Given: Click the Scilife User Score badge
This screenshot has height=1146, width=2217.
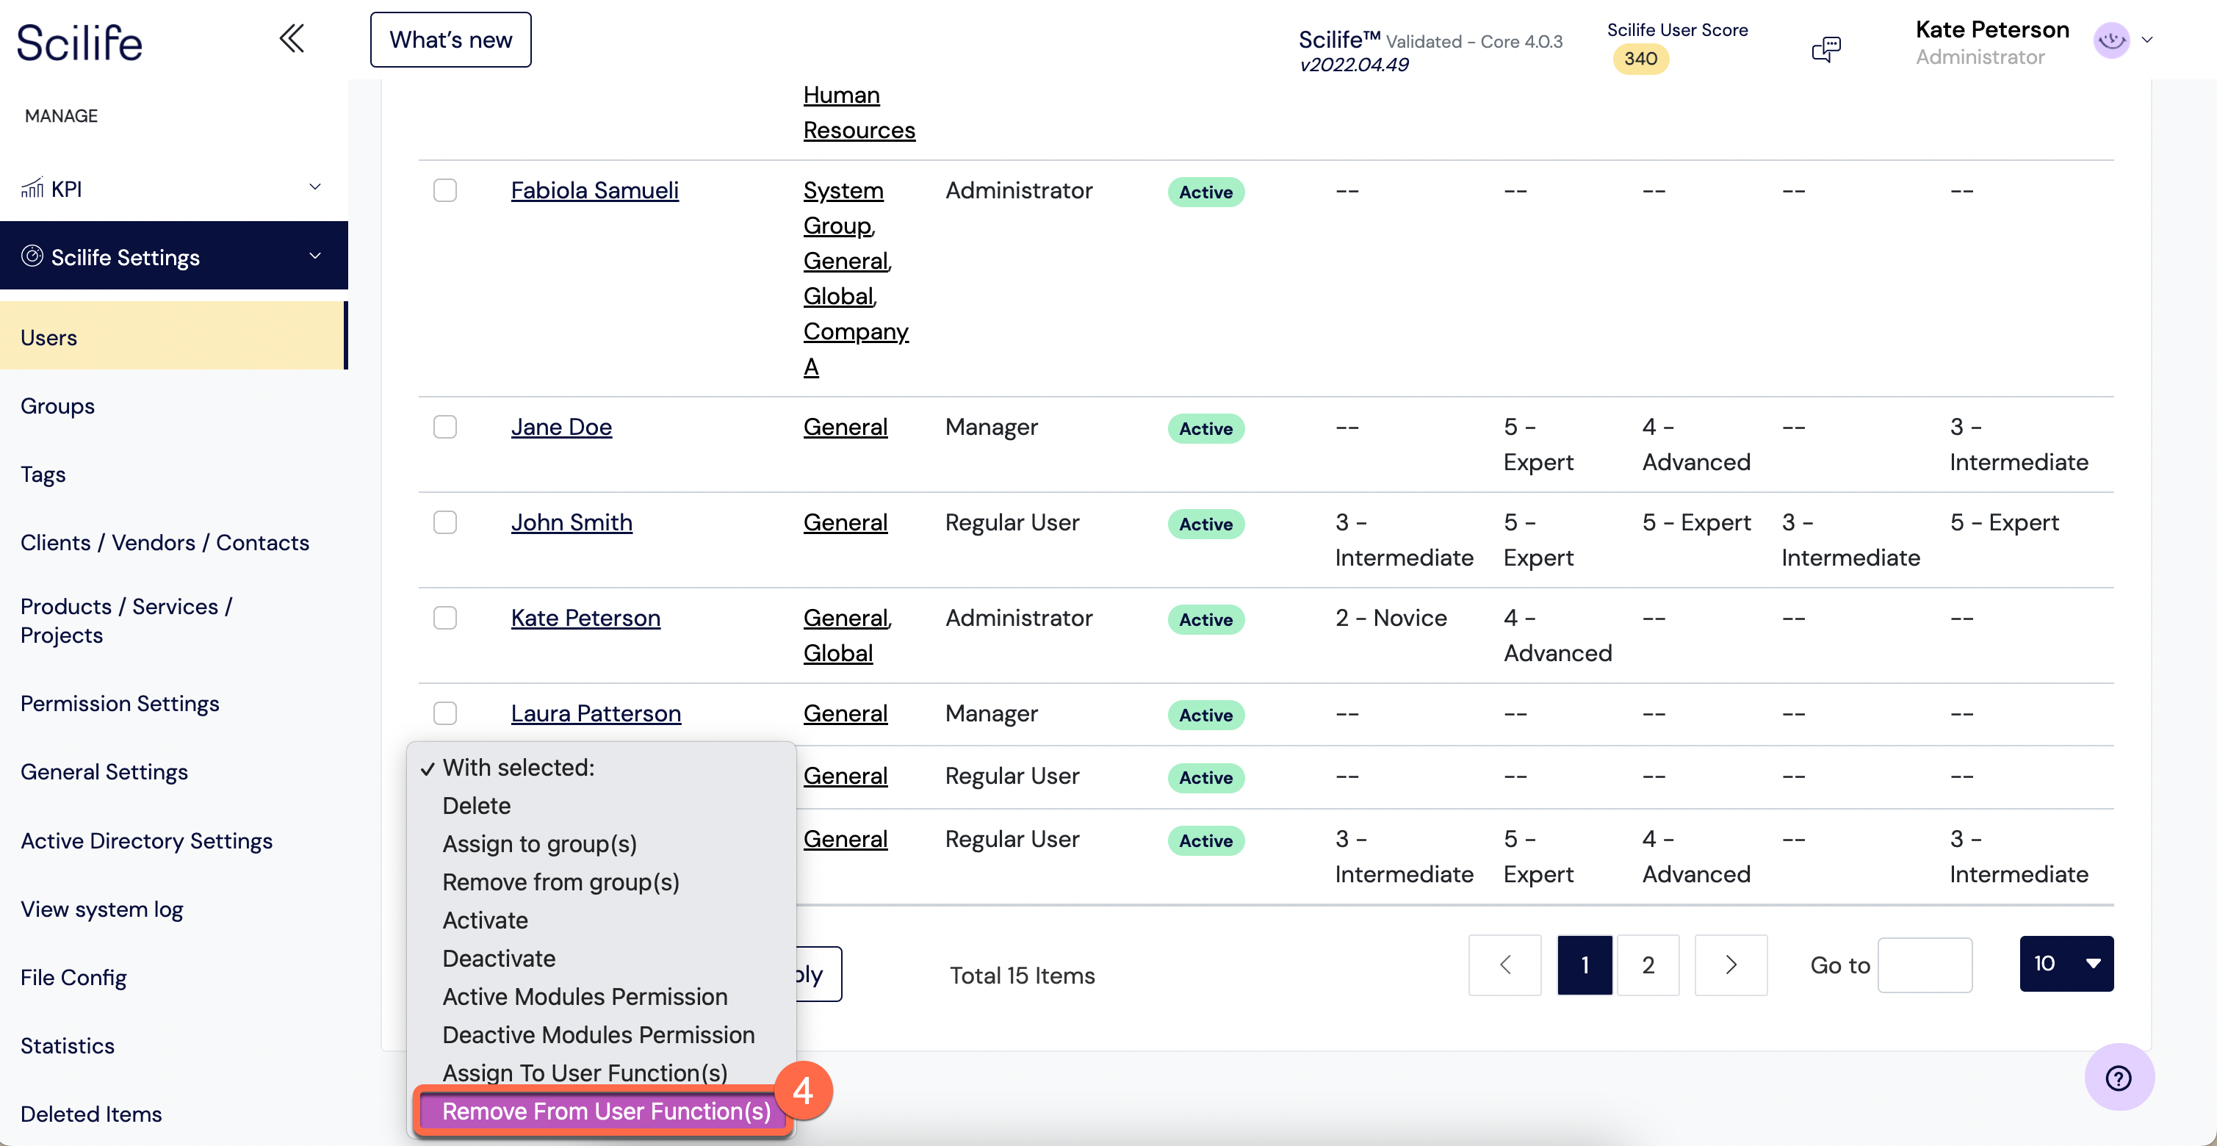Looking at the screenshot, I should click(x=1640, y=59).
